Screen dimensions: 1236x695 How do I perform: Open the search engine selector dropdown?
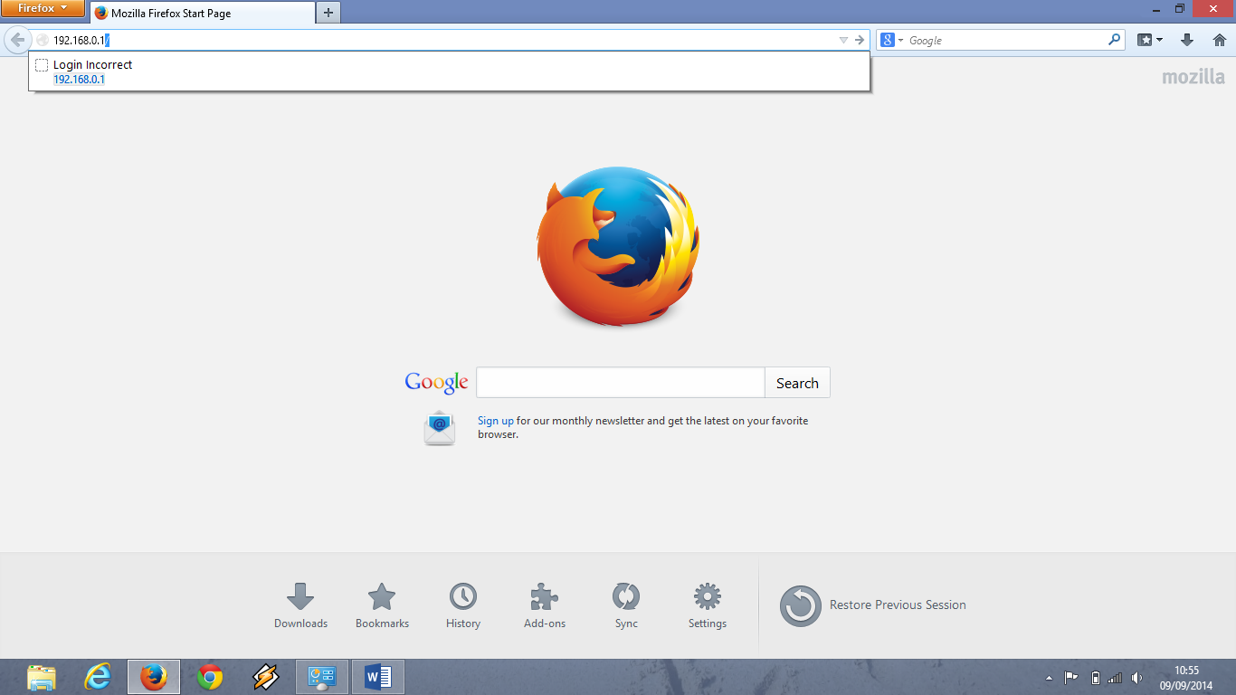892,40
